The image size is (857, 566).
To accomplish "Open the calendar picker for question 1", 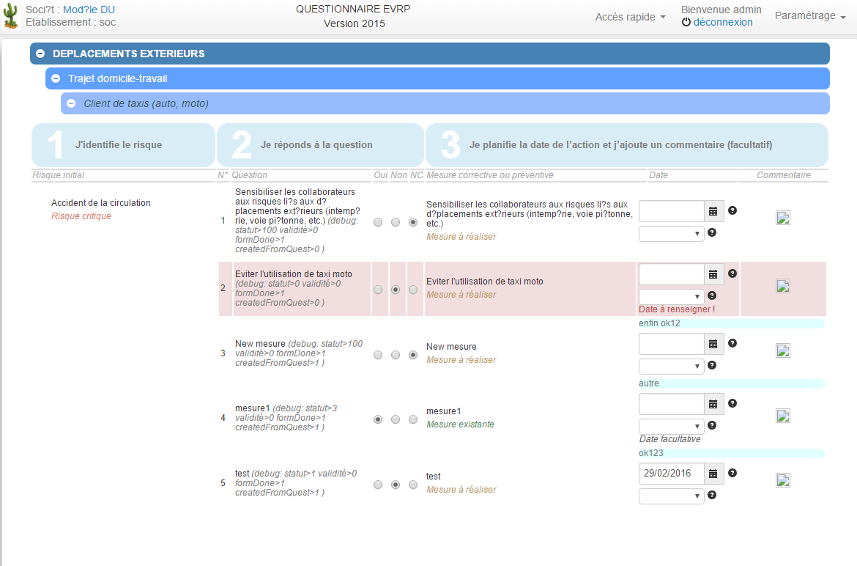I will click(x=713, y=210).
